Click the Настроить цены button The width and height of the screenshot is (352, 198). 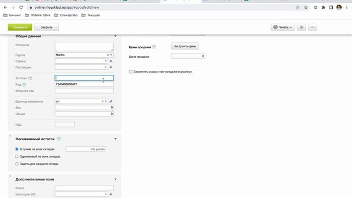point(185,46)
